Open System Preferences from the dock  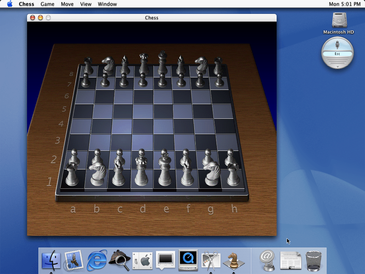(x=142, y=260)
